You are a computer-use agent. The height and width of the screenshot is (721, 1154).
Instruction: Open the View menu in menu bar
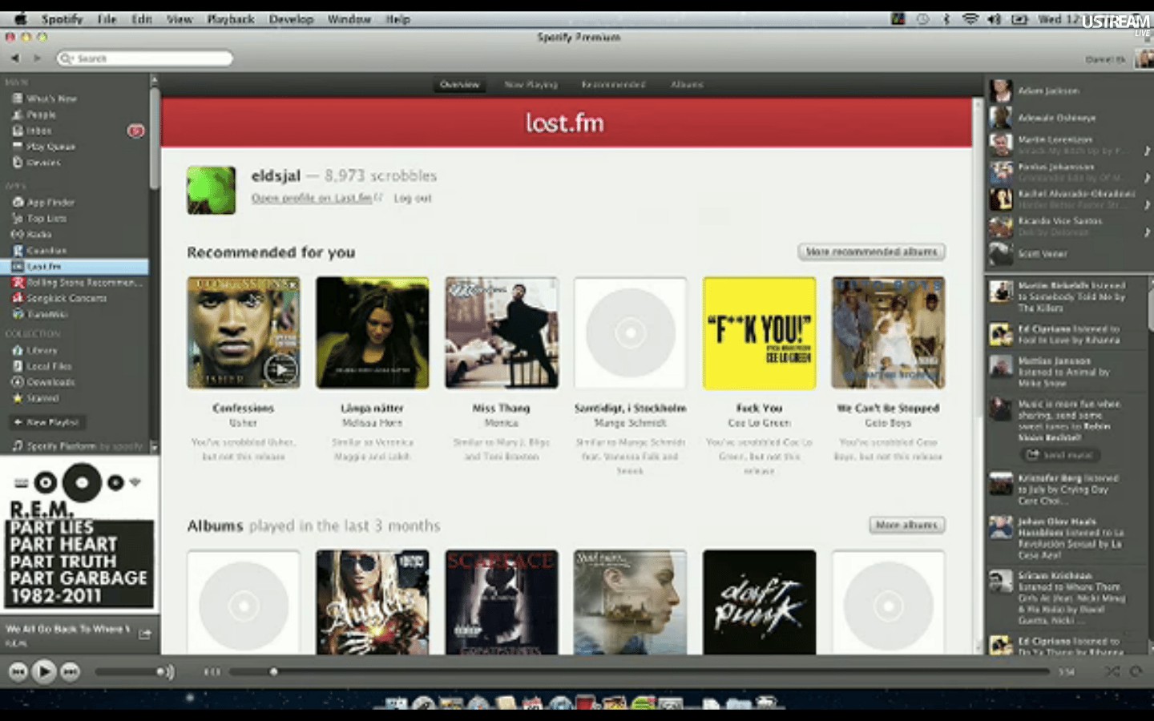pos(180,19)
